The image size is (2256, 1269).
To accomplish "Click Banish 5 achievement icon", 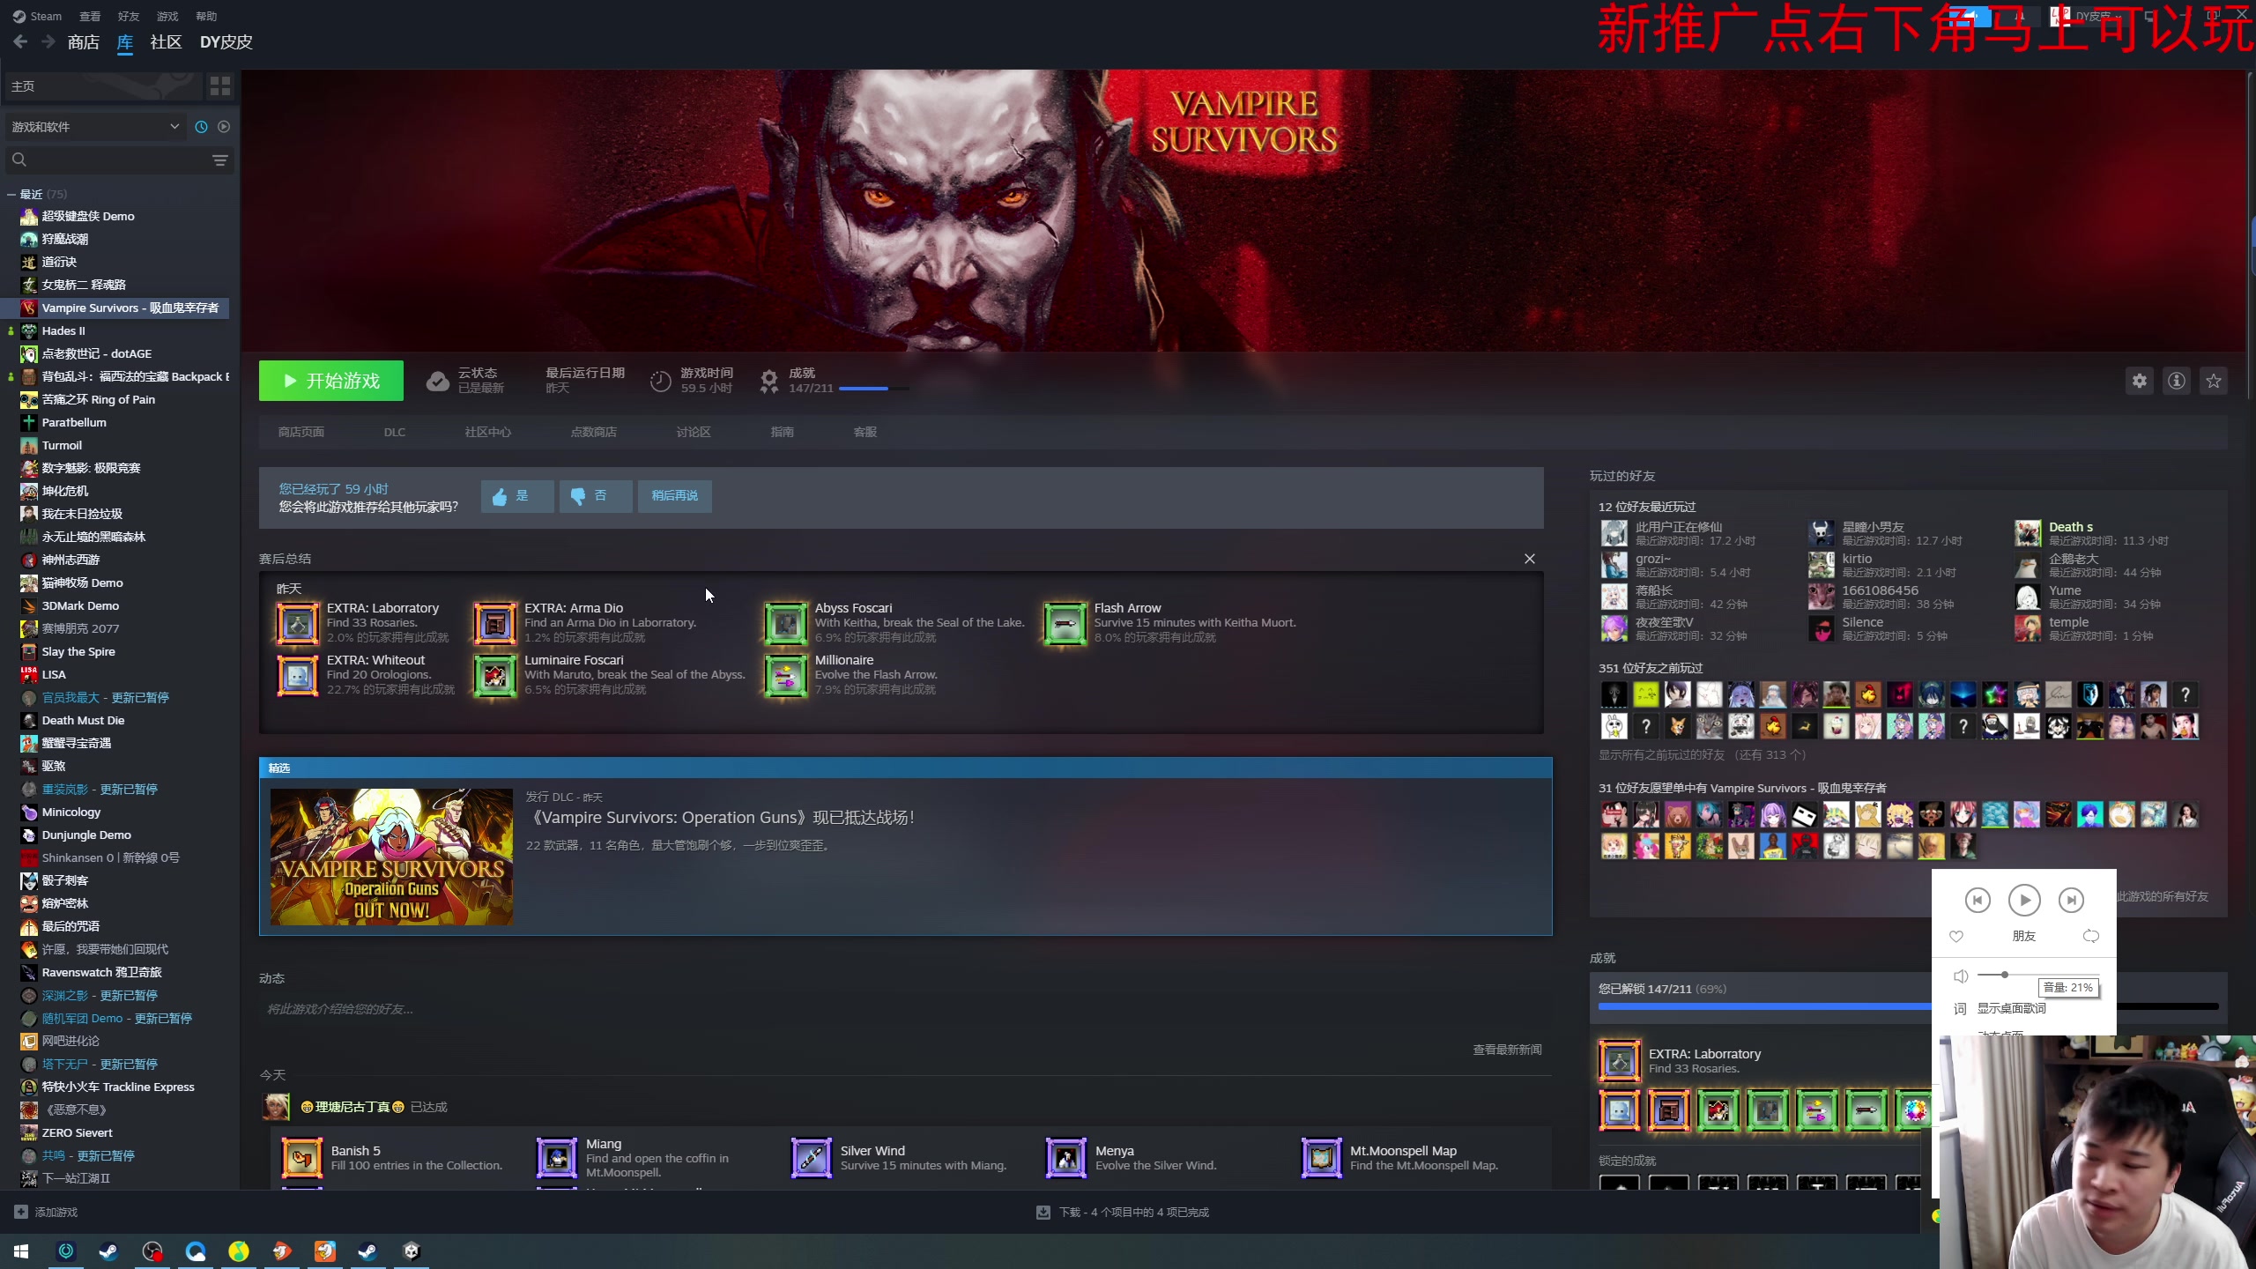I will click(x=302, y=1157).
